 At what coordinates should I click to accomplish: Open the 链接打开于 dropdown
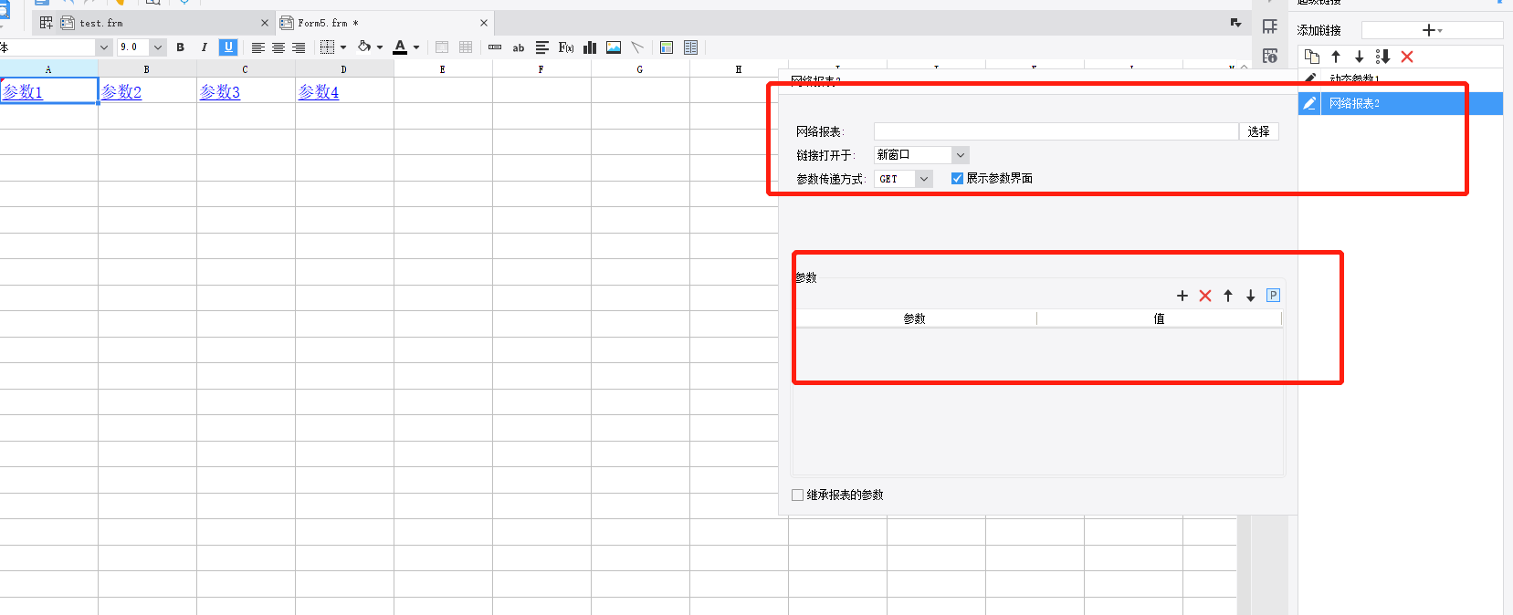pyautogui.click(x=921, y=155)
